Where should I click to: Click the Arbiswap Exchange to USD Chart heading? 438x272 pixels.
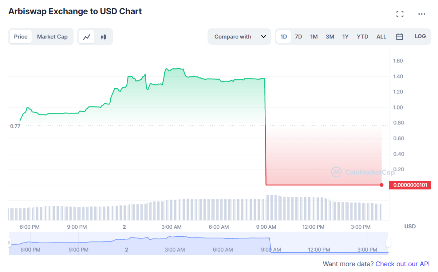coord(75,12)
